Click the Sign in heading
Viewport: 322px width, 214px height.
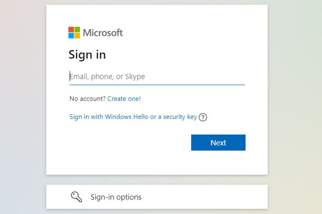tap(87, 55)
